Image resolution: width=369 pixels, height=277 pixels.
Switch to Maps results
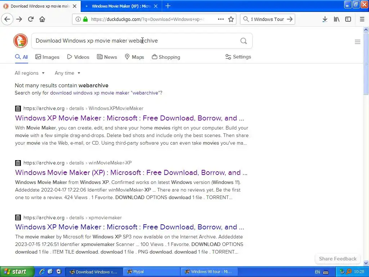pyautogui.click(x=134, y=57)
